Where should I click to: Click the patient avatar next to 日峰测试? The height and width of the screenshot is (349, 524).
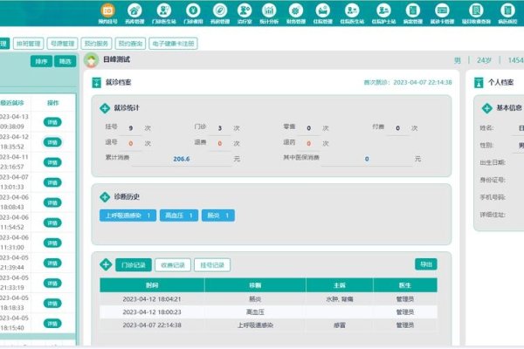pyautogui.click(x=91, y=60)
